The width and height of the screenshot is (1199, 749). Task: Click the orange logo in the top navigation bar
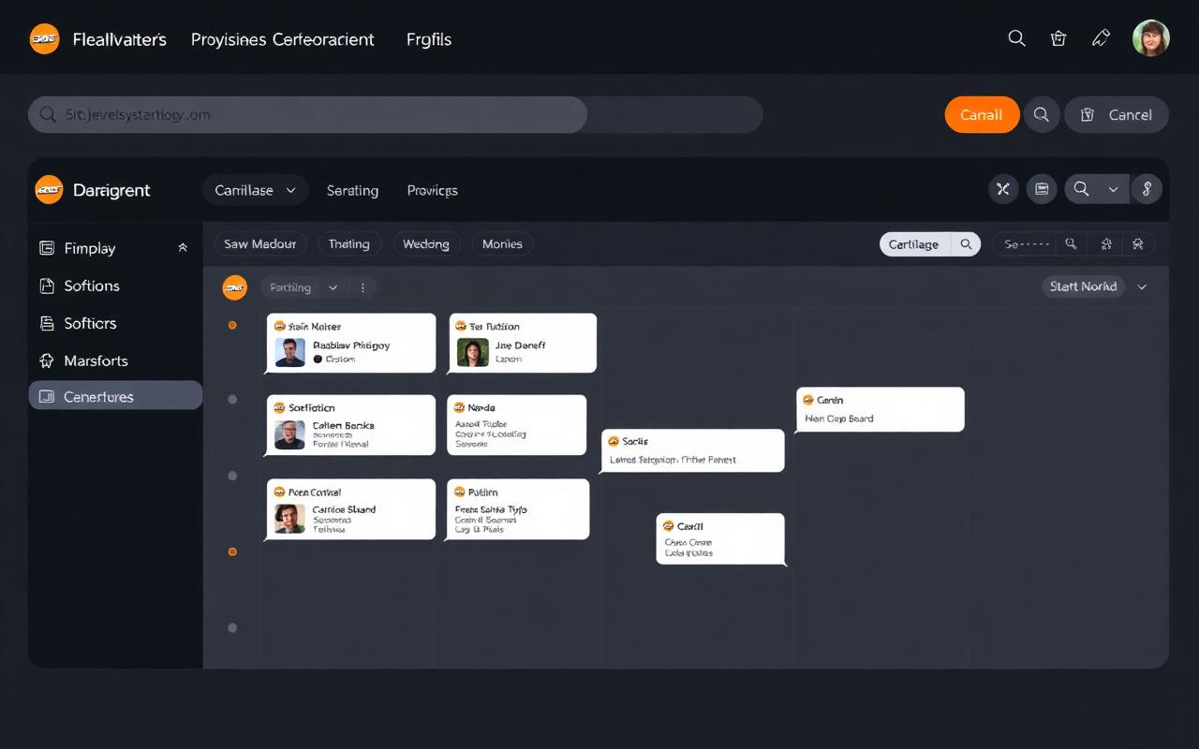[44, 38]
